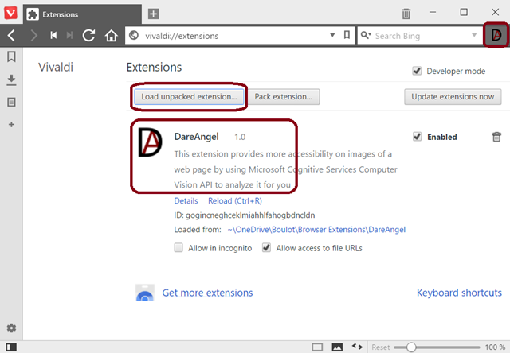The width and height of the screenshot is (510, 353).
Task: Click Update extensions now button
Action: point(453,97)
